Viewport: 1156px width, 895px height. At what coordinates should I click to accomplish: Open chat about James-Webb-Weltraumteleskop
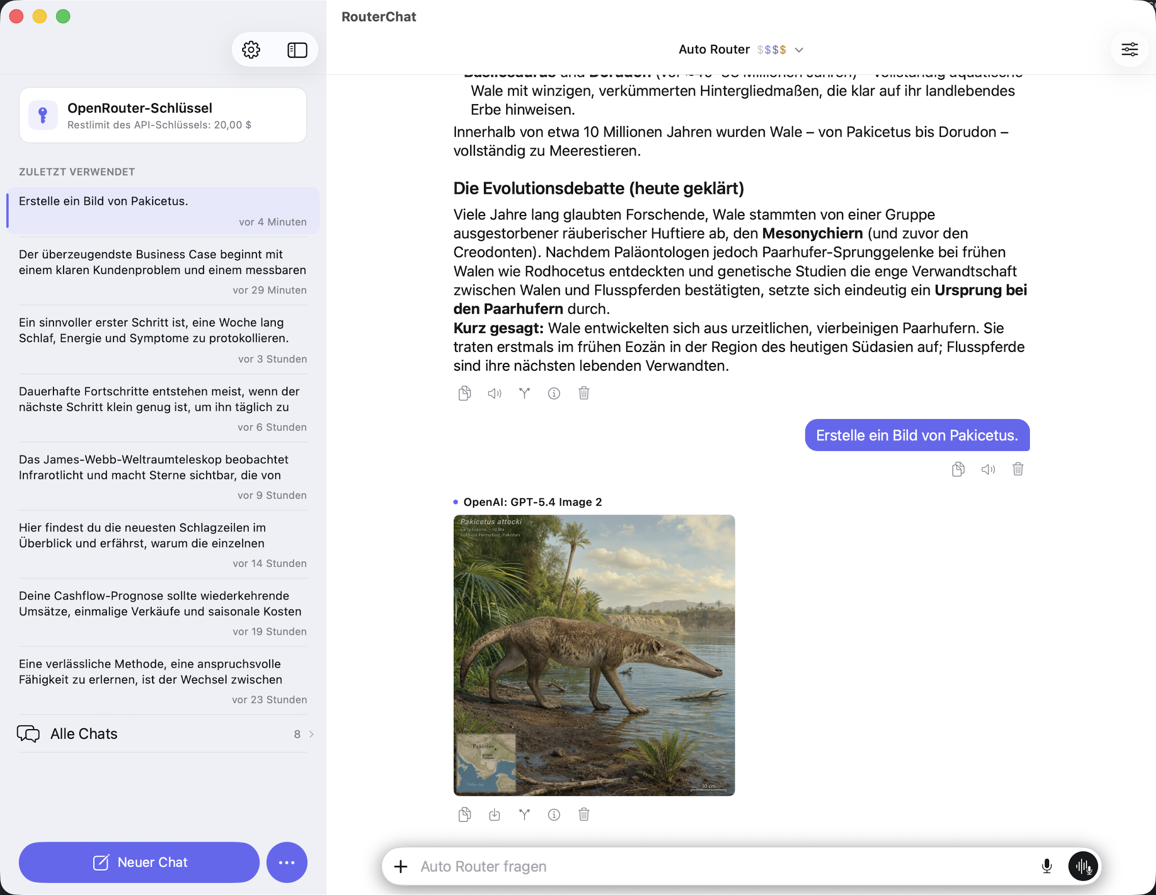[x=162, y=476]
